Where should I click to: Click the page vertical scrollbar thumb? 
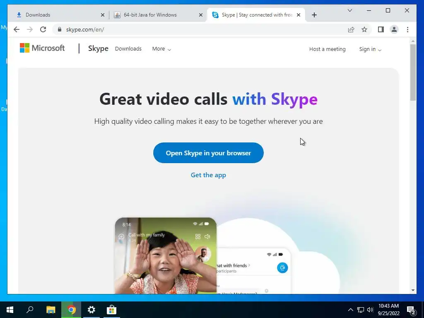pyautogui.click(x=413, y=72)
